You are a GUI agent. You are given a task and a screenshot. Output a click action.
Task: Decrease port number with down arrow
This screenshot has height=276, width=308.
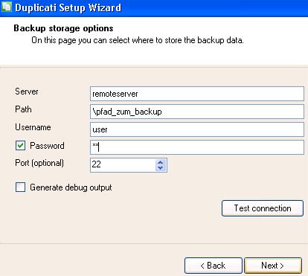(x=160, y=168)
